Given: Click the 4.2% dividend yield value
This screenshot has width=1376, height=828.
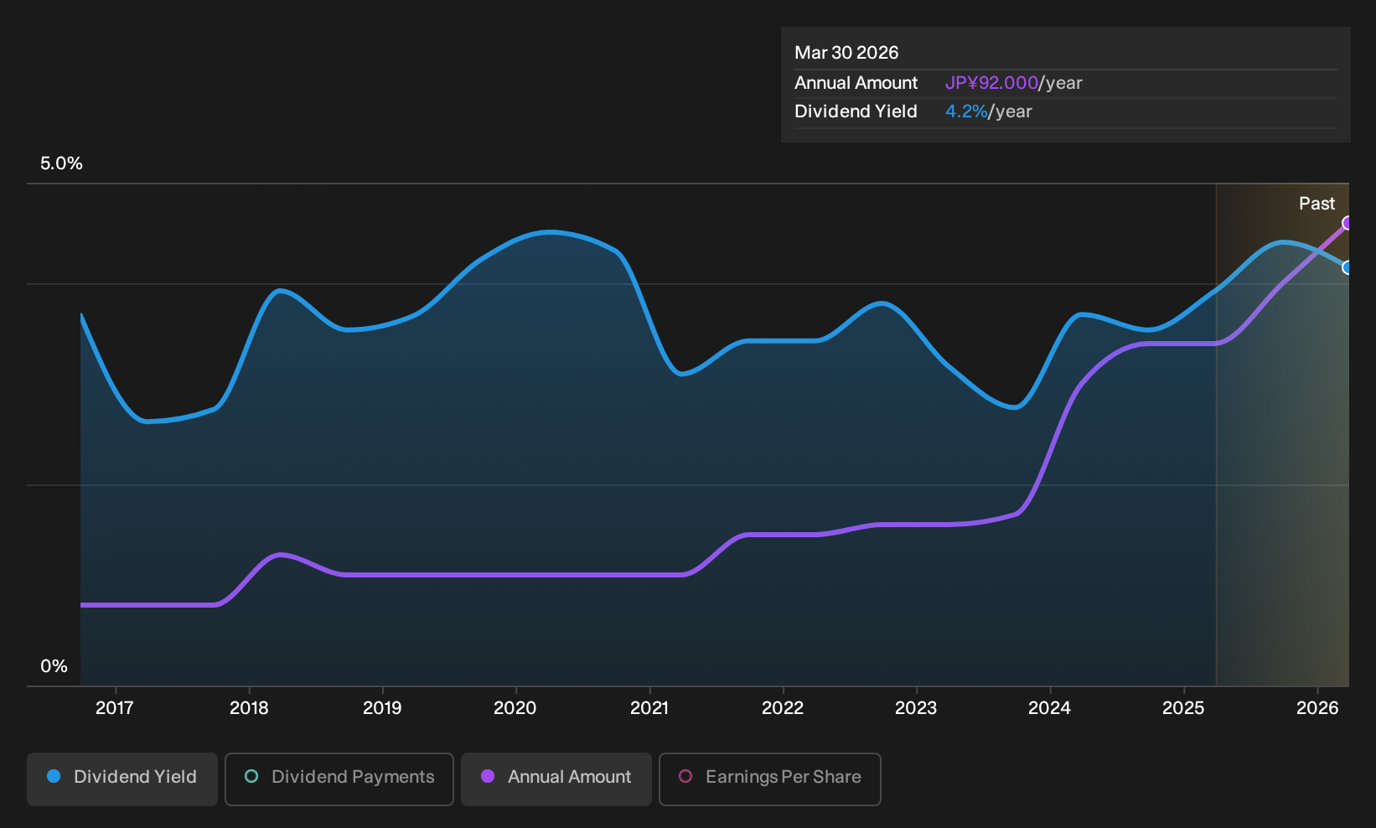Looking at the screenshot, I should click(966, 111).
